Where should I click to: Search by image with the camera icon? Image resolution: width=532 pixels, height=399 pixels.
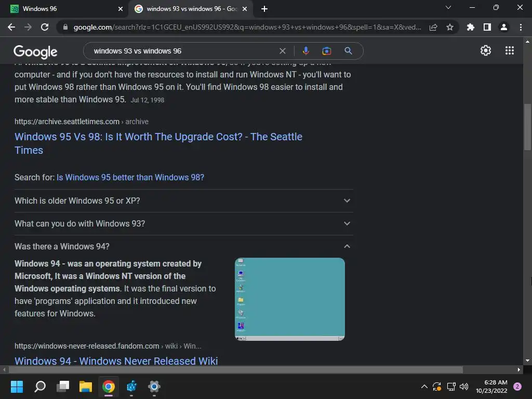[326, 51]
